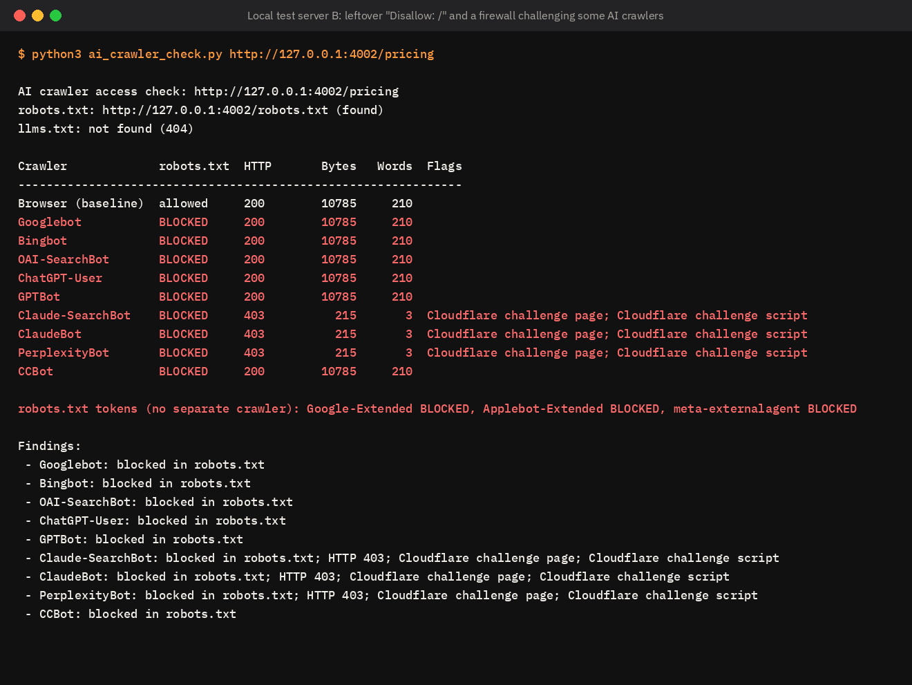Viewport: 912px width, 685px height.
Task: Click 'GPTBot' in the crawler table
Action: click(x=39, y=297)
